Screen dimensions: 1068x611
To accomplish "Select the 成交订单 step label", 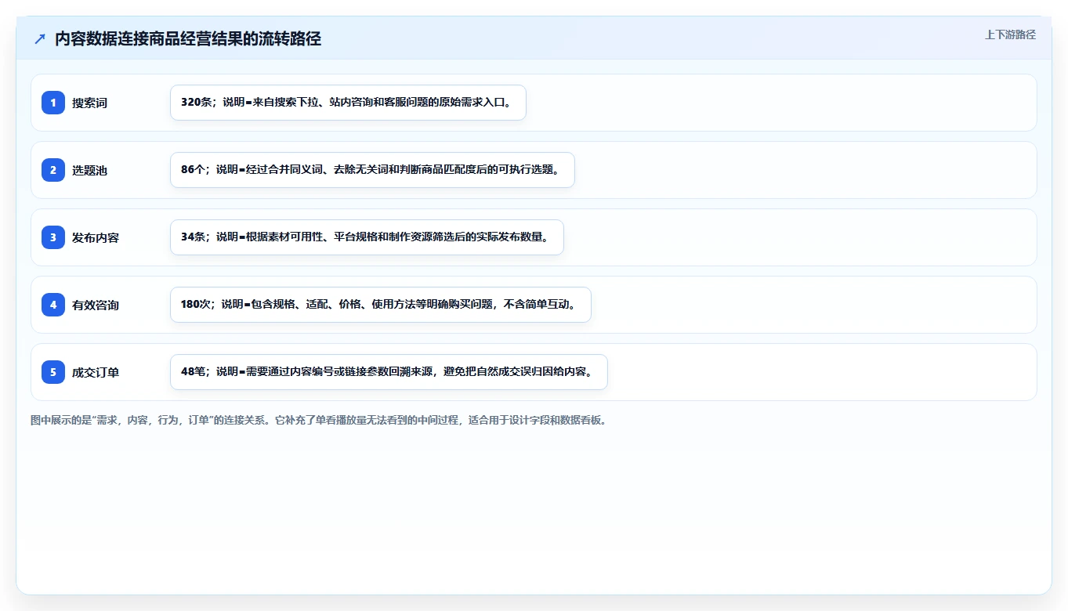I will [96, 372].
